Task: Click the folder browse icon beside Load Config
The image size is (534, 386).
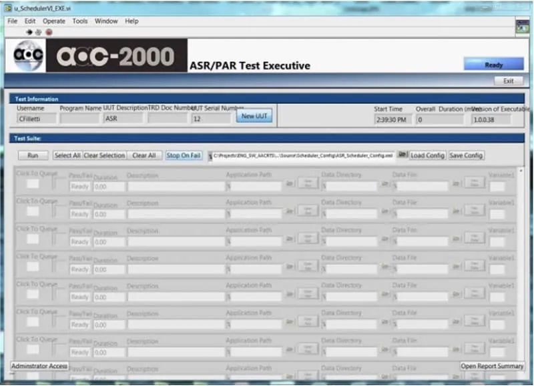Action: coord(403,155)
